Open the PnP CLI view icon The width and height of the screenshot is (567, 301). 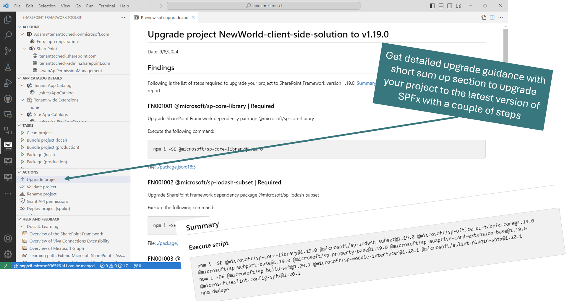pyautogui.click(x=8, y=162)
